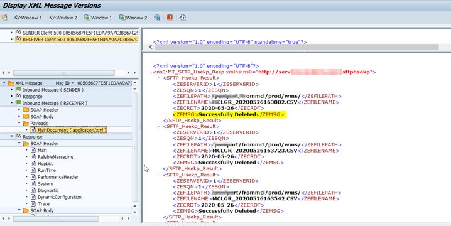Image resolution: width=451 pixels, height=226 pixels.
Task: Click green flag icon of Inbound Message RECEIVER
Action: tap(18, 103)
